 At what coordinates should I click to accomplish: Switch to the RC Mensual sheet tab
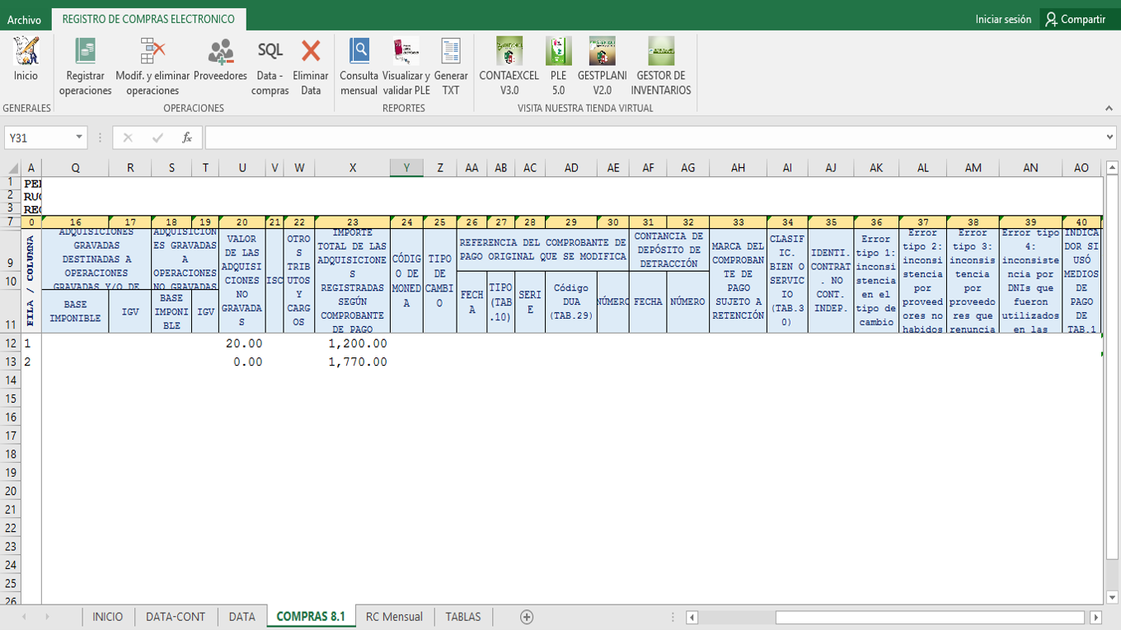coord(394,616)
